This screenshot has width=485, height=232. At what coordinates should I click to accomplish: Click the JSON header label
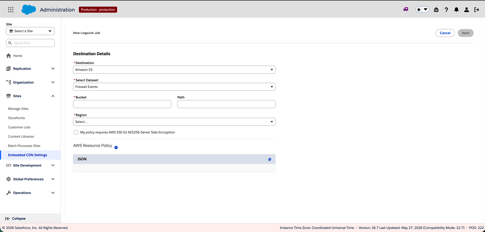tap(82, 159)
